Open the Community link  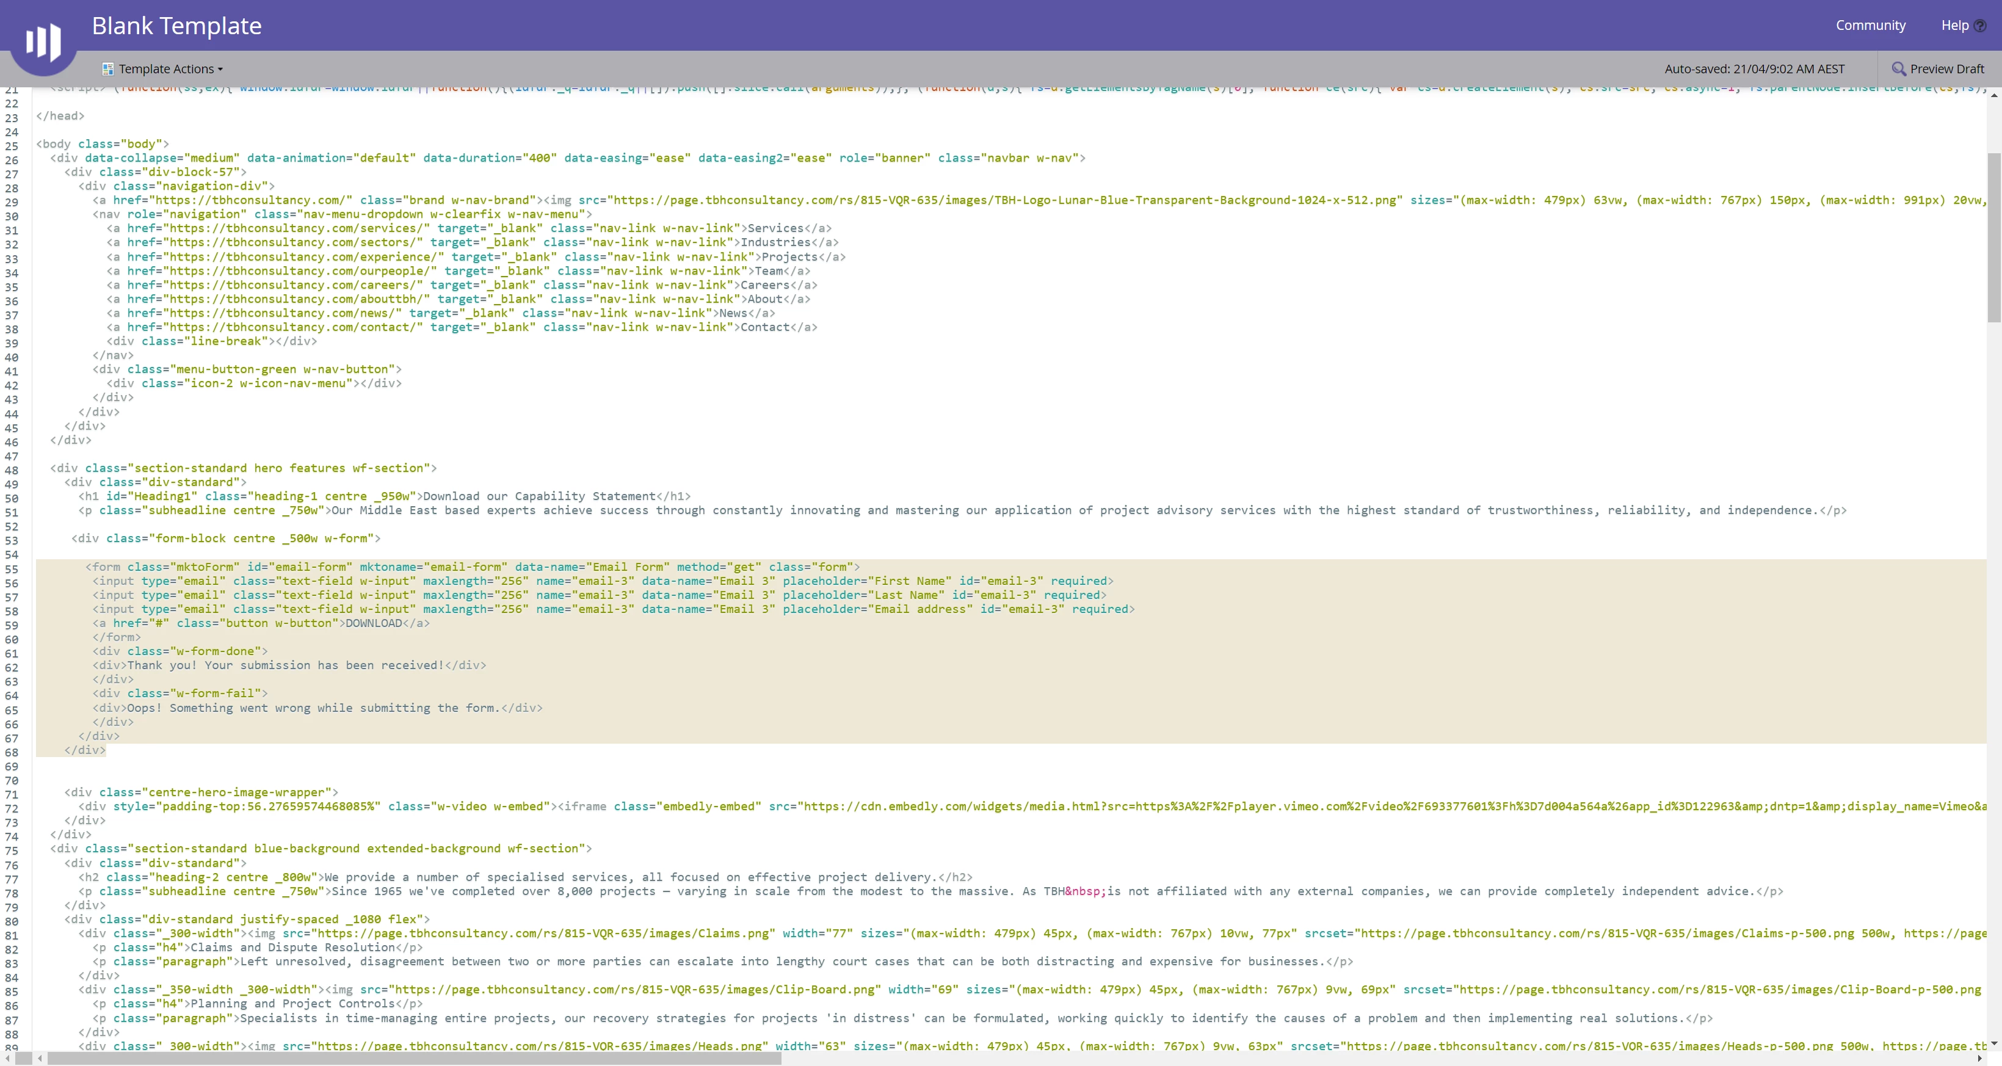click(1870, 26)
